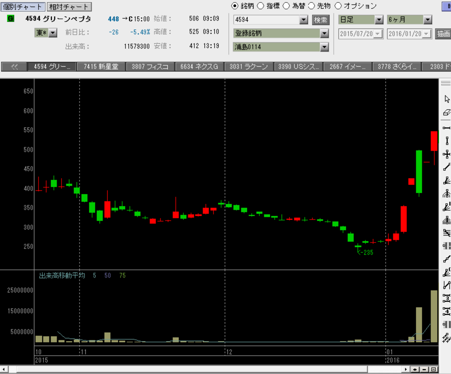Choose the vertical line drawing tool
This screenshot has width=451, height=374.
coord(447,141)
